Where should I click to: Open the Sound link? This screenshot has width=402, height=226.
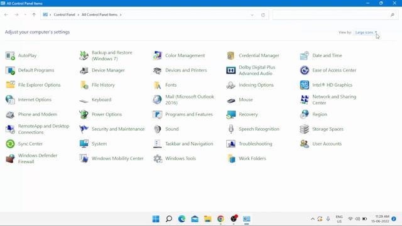coord(171,129)
